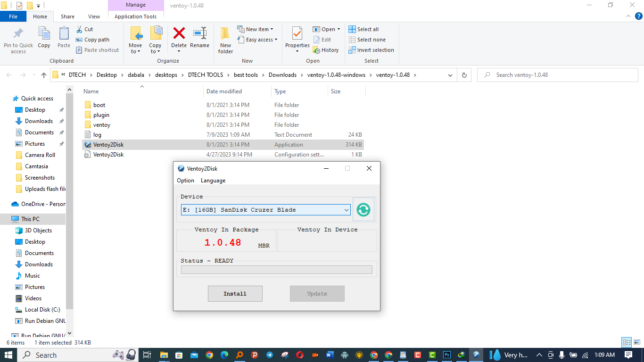Click Invert selection in the ribbon
The width and height of the screenshot is (644, 362).
coord(371,50)
